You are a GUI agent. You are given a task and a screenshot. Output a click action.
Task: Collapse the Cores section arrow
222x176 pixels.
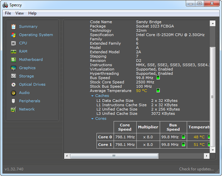[92, 119]
